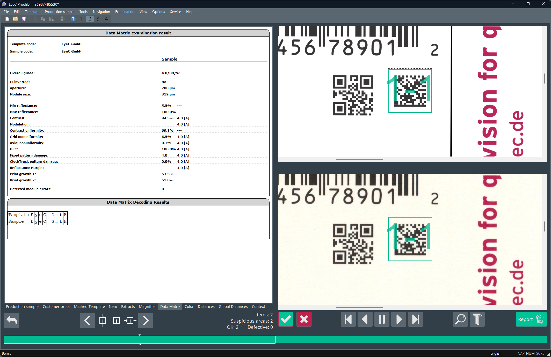The image size is (551, 357).
Task: Step back with the reverse play button
Action: 365,319
